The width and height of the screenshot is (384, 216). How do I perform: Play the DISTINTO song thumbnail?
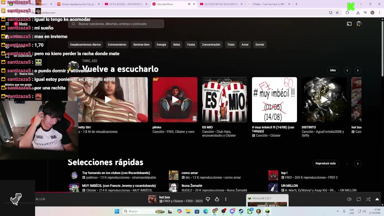coord(324,100)
